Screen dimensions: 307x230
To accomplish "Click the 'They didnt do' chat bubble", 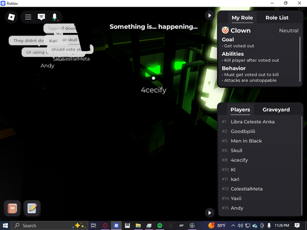I will point(27,40).
